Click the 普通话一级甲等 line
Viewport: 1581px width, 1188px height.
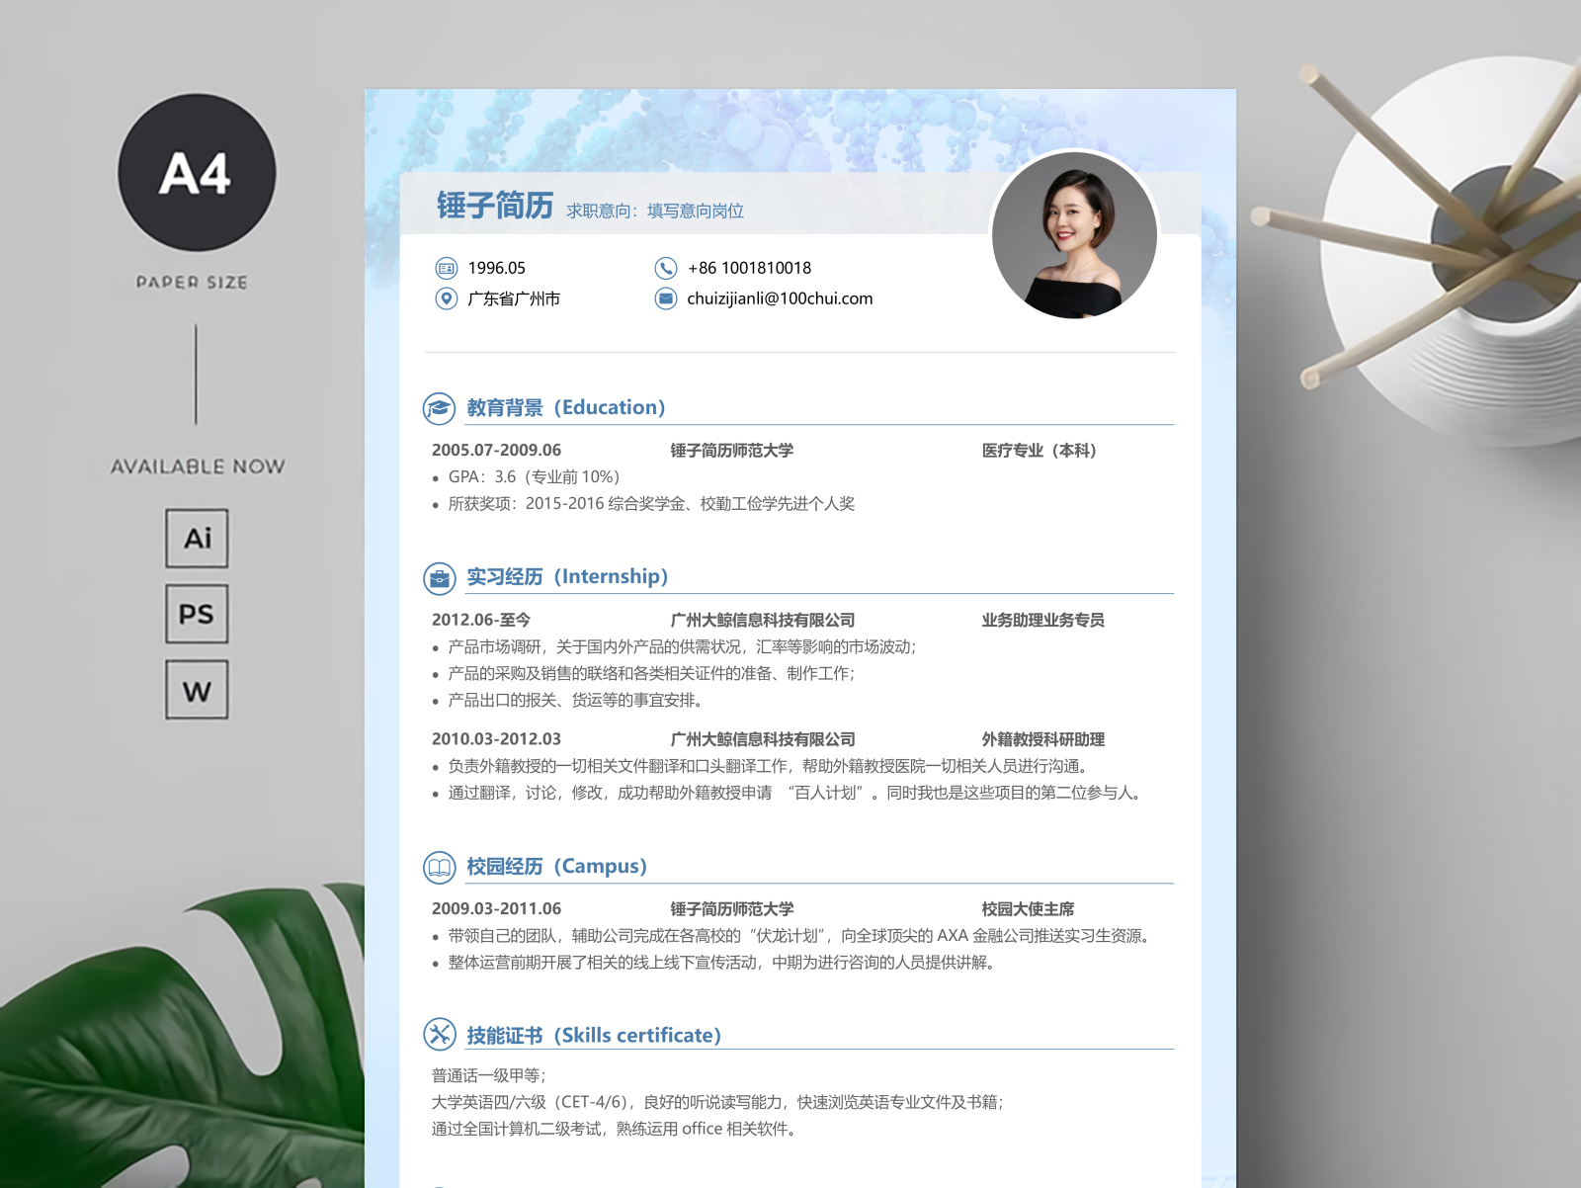coord(489,1075)
